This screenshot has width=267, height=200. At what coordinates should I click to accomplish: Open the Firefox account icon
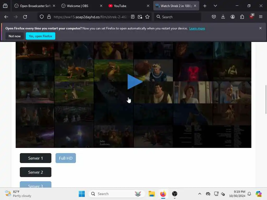[233, 17]
